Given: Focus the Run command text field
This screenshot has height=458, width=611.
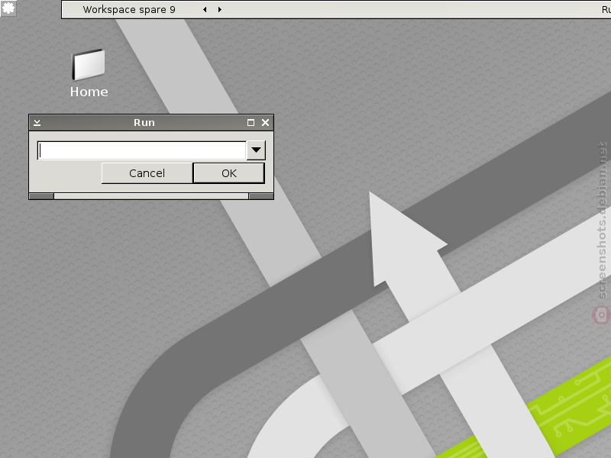Looking at the screenshot, I should click(142, 150).
